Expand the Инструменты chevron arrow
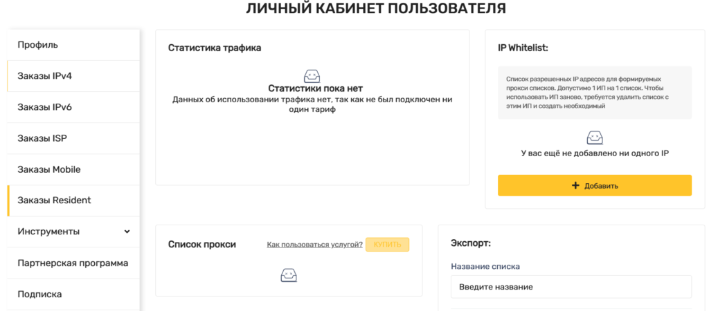 point(127,232)
